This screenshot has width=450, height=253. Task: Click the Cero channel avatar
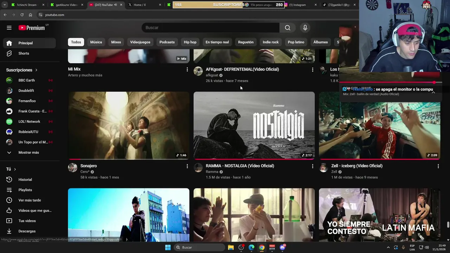click(73, 168)
